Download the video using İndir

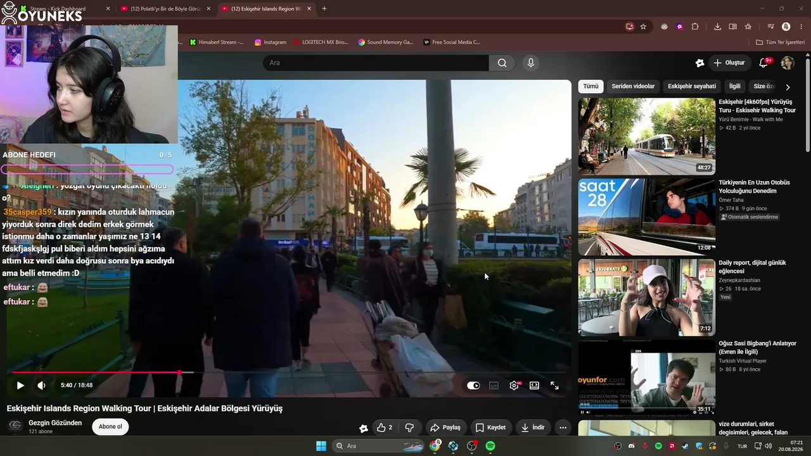coord(532,427)
